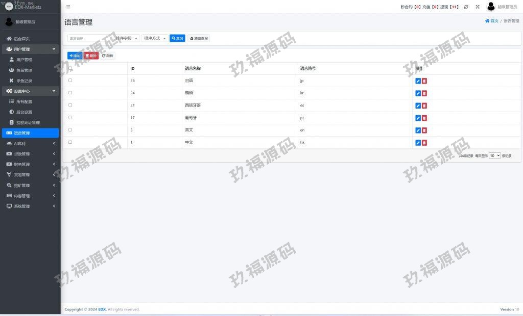523x316 pixels.
Task: Toggle fullscreen using the top bar icon
Action: 478,7
